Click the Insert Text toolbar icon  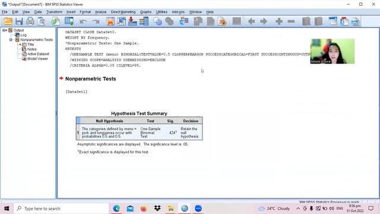(x=356, y=21)
